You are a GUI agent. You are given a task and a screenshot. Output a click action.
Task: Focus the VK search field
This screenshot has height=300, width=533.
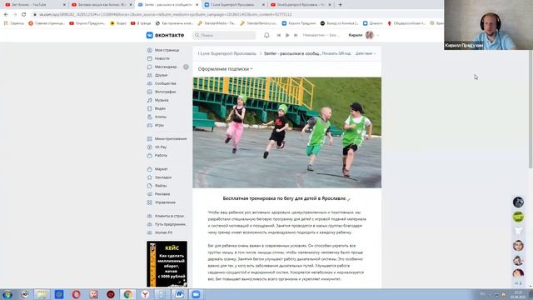(224, 35)
